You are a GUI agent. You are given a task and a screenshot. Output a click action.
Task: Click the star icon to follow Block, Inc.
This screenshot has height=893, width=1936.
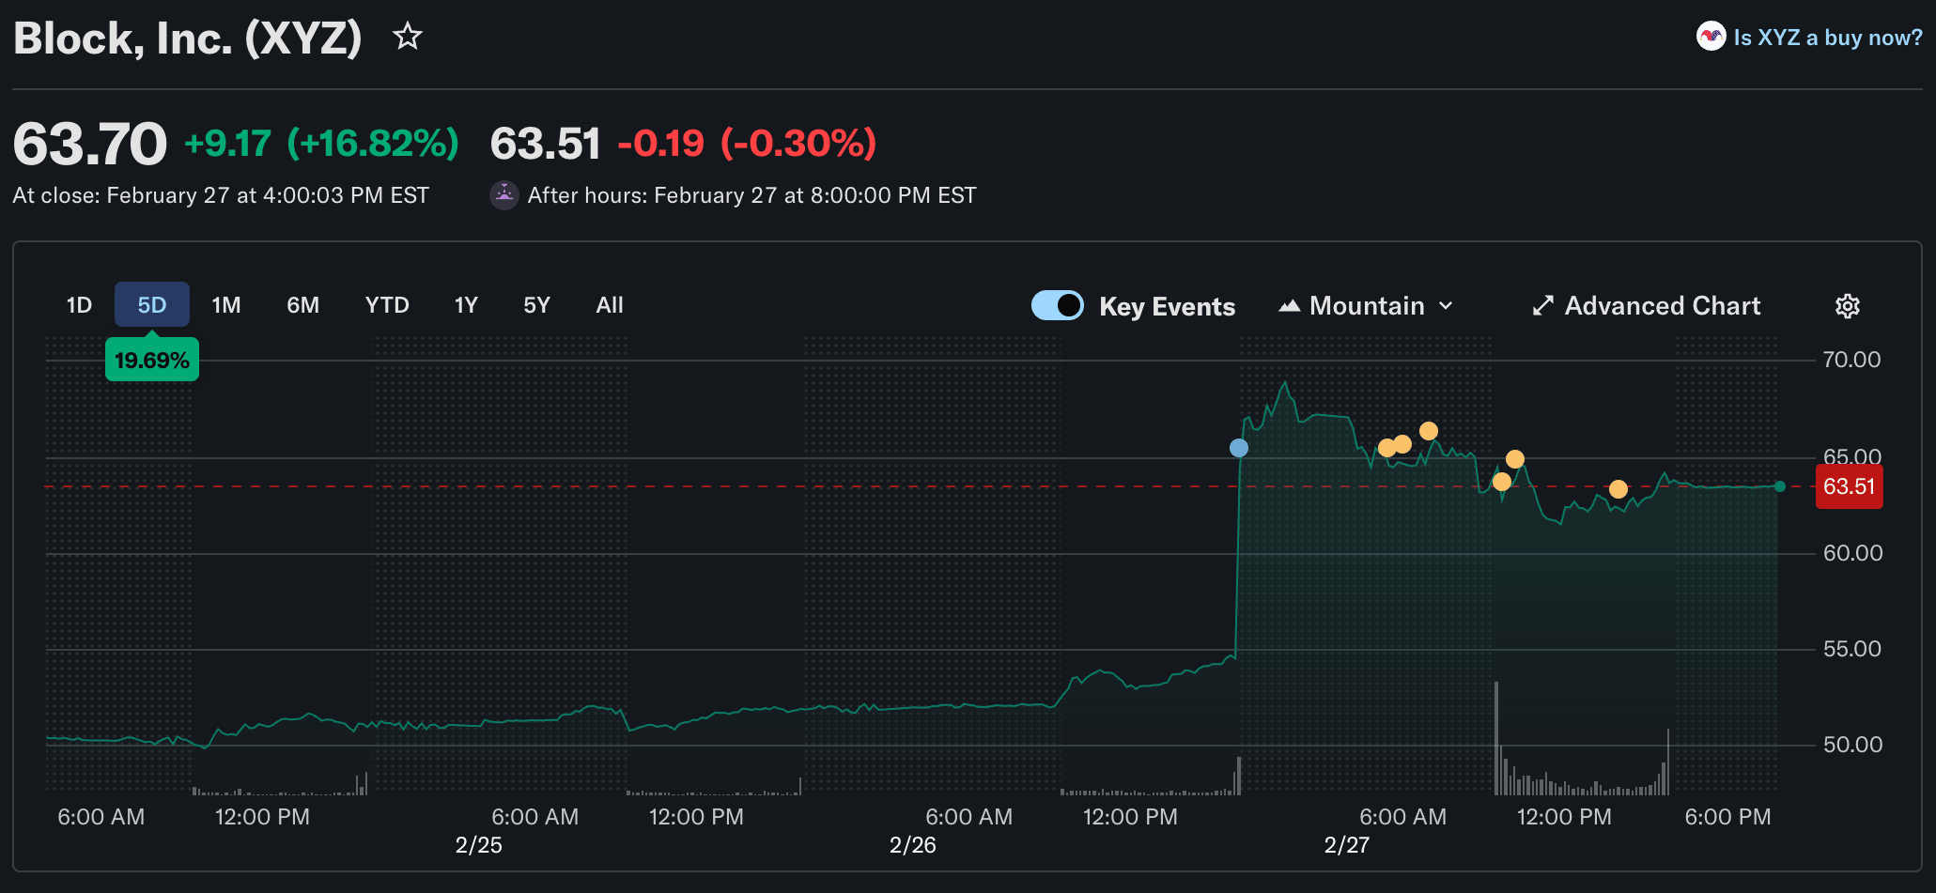click(408, 37)
